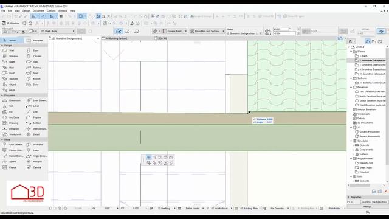Image resolution: width=389 pixels, height=219 pixels.
Task: Collapse the Stories folder in navigator
Action: tap(351, 52)
